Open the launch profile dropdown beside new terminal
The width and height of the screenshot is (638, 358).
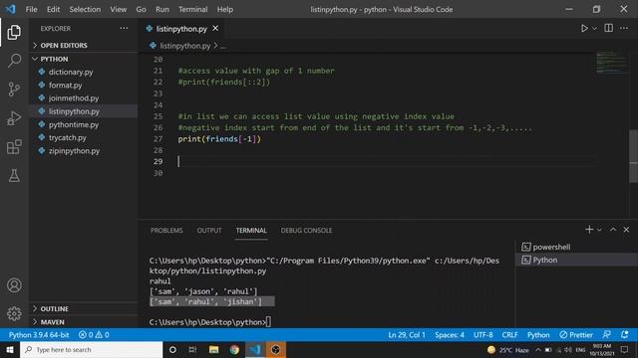pyautogui.click(x=599, y=230)
